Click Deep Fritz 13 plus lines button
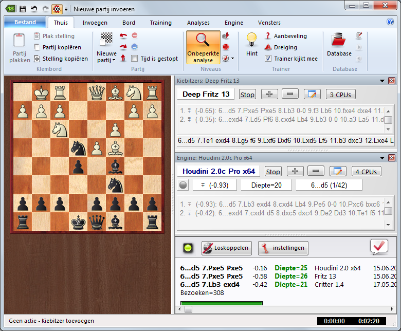 click(x=269, y=94)
